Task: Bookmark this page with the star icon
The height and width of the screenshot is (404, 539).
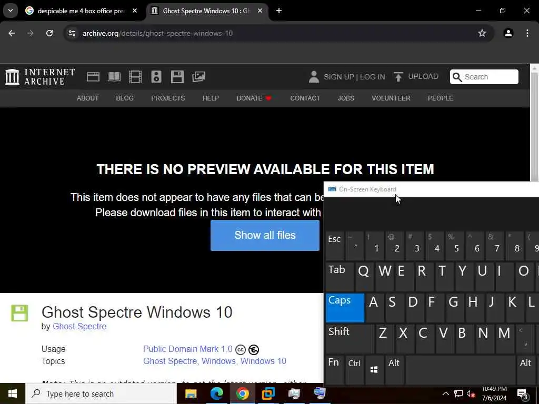Action: 482,33
